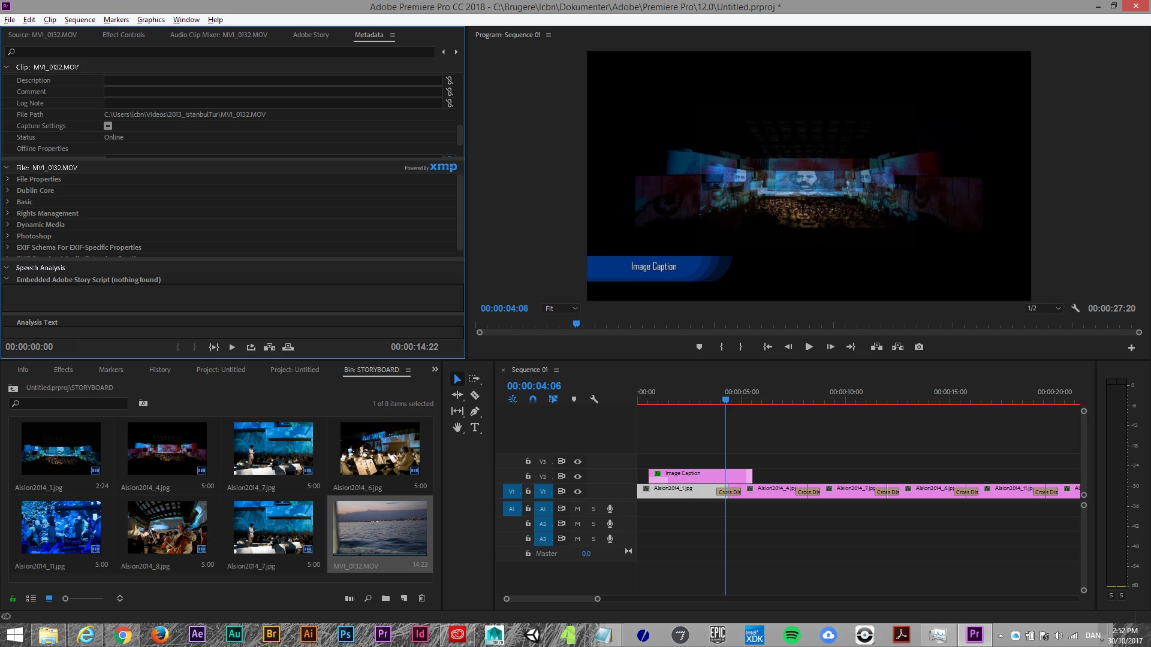
Task: Open the Fit zoom level dropdown
Action: tap(561, 309)
